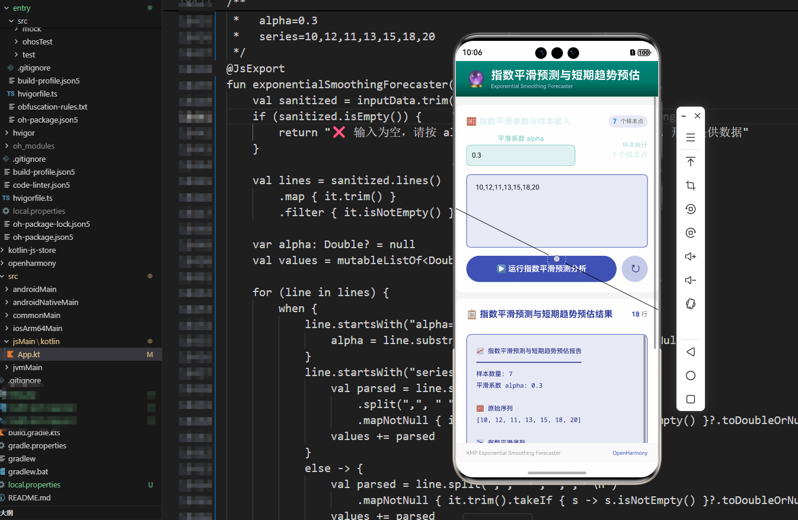The image size is (798, 520).
Task: Open obfuscation-rules.txt file
Action: (52, 107)
